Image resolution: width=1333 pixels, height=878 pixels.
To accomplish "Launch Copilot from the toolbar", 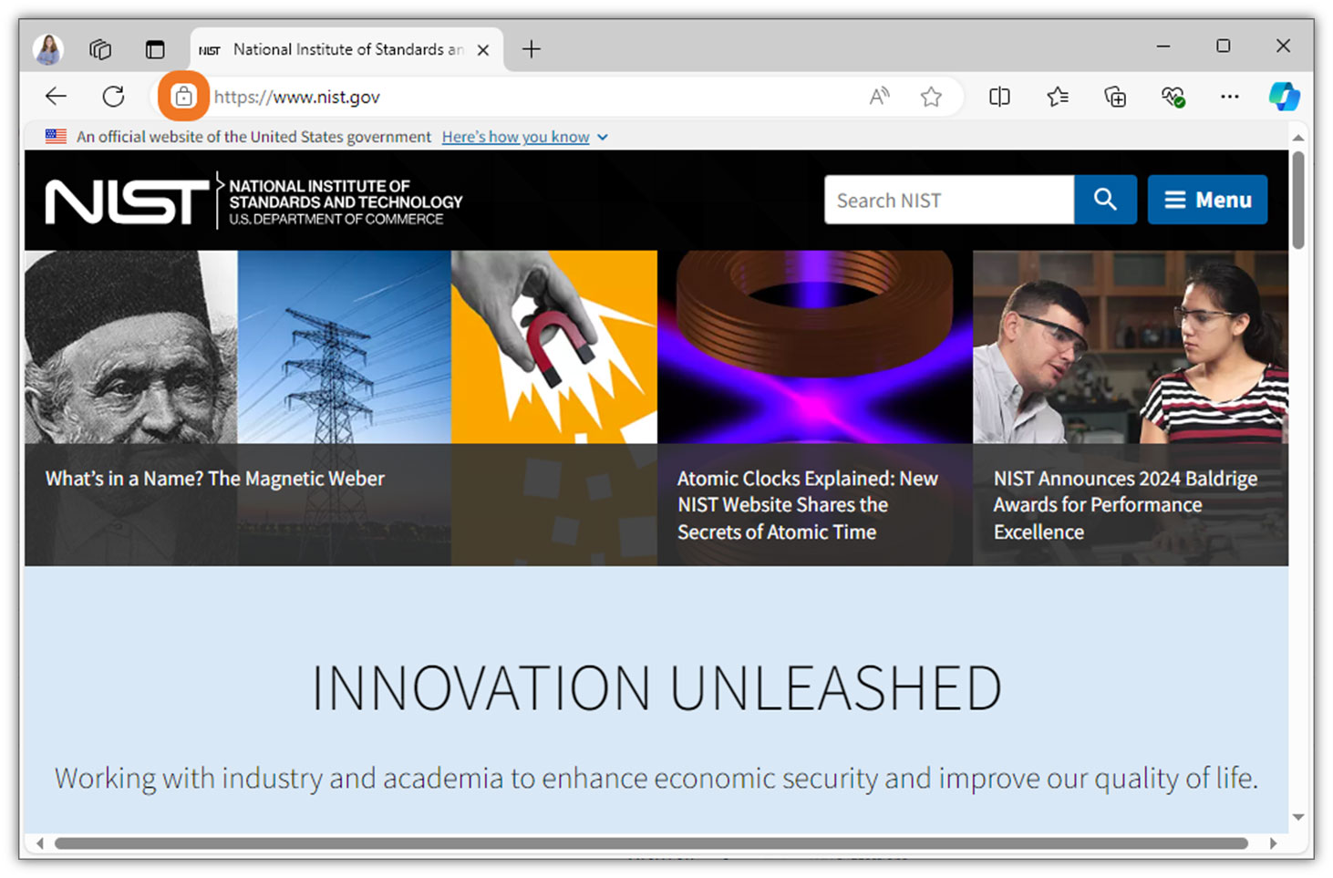I will click(x=1284, y=97).
